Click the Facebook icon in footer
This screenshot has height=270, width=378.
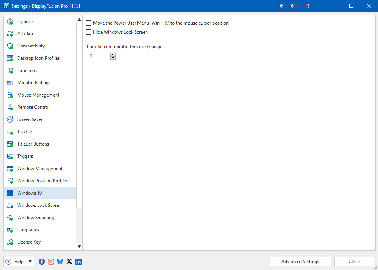(x=42, y=262)
